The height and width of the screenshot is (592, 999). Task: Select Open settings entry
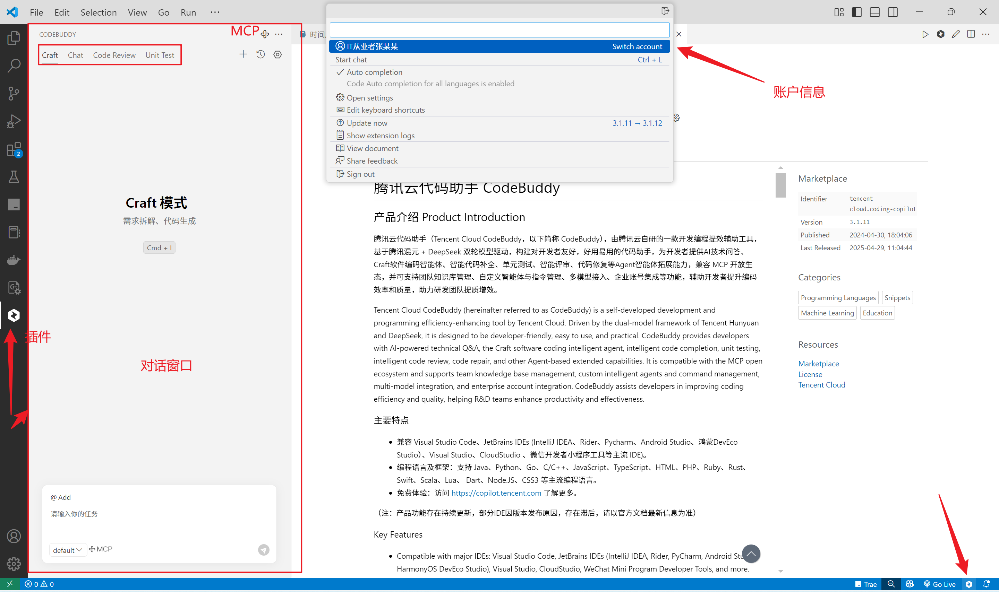[499, 98]
